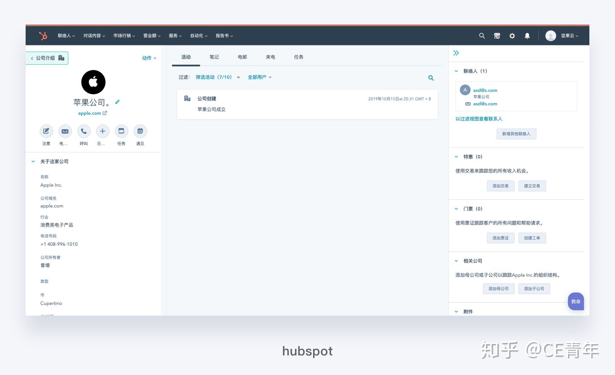Viewport: 615px width, 375px height.
Task: Open the 自动化 menu
Action: (199, 36)
